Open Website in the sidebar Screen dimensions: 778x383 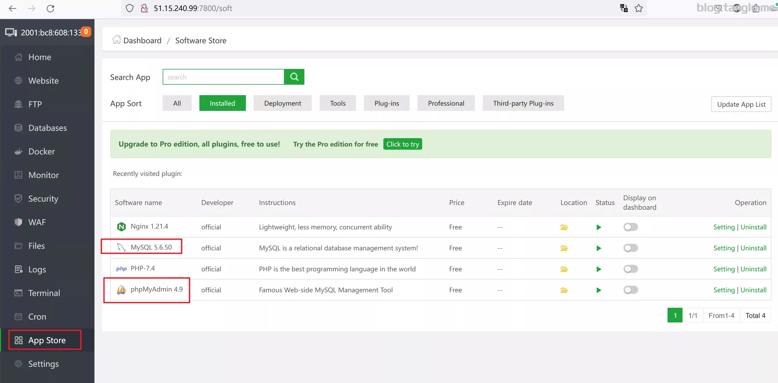point(47,80)
